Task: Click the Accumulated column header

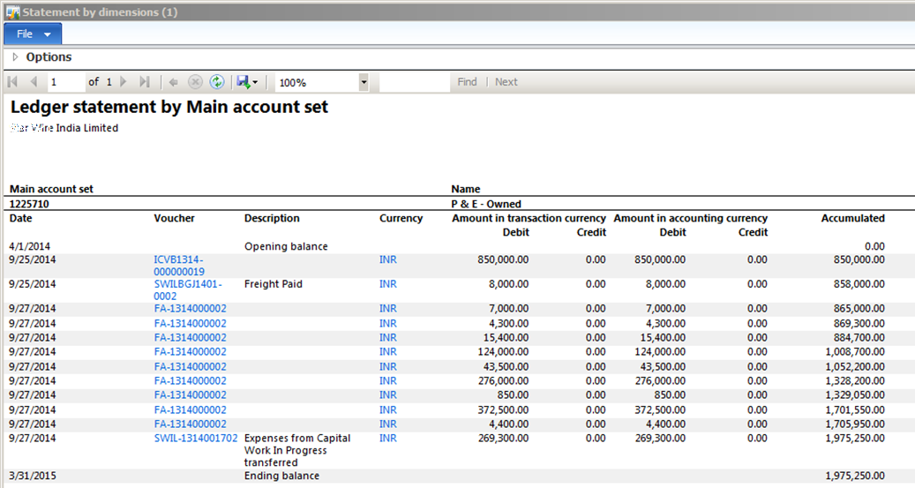Action: point(852,218)
